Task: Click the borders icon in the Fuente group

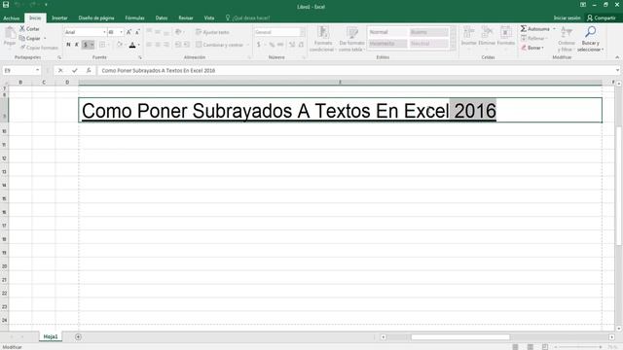Action: [102, 45]
